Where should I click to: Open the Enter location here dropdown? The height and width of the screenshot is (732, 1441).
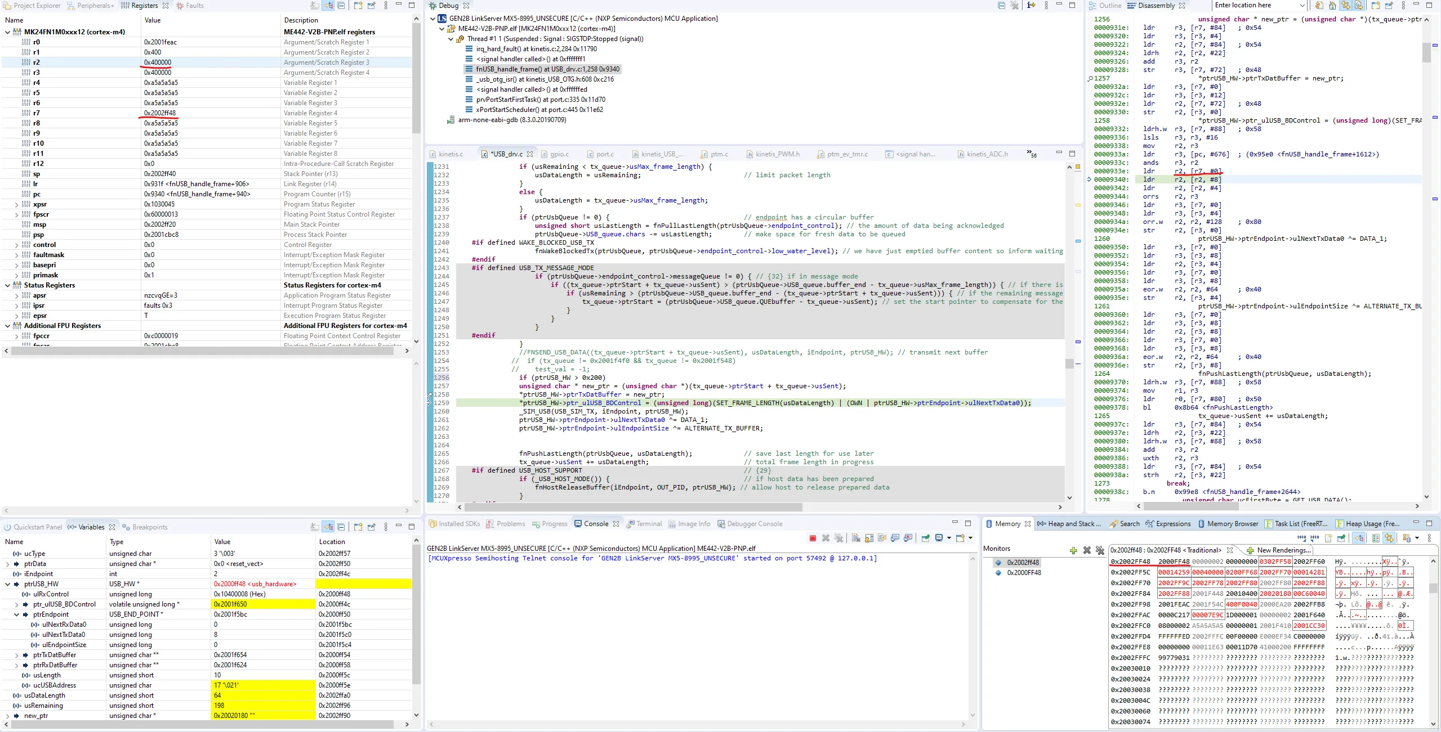point(1302,6)
